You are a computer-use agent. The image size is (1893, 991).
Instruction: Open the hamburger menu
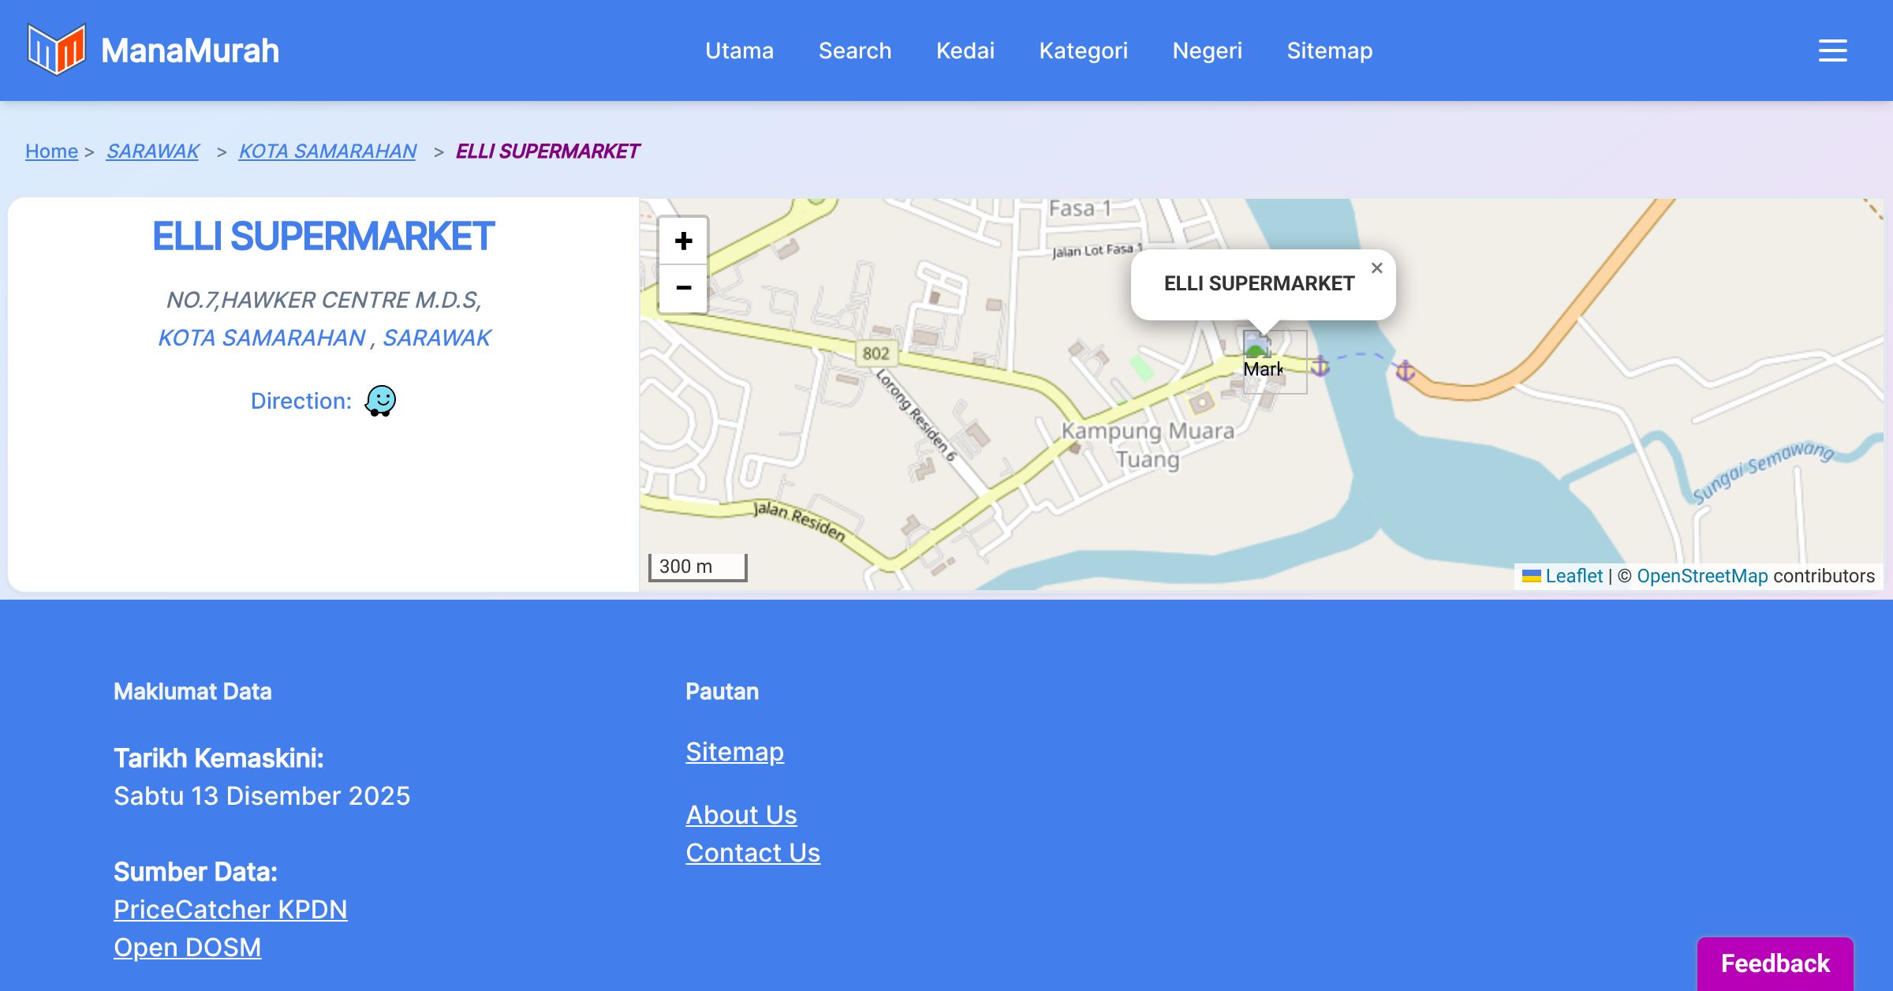[1832, 50]
